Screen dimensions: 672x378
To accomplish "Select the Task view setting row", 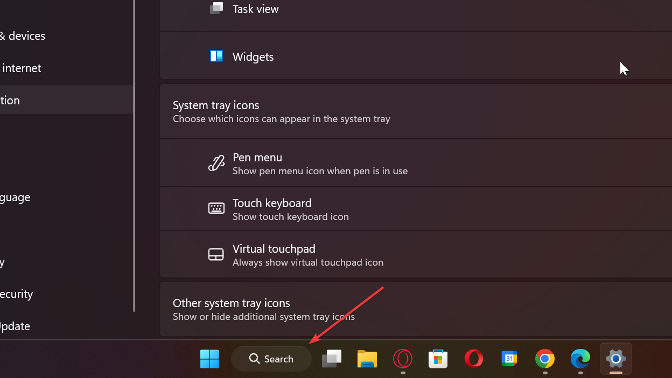I will pyautogui.click(x=416, y=15).
